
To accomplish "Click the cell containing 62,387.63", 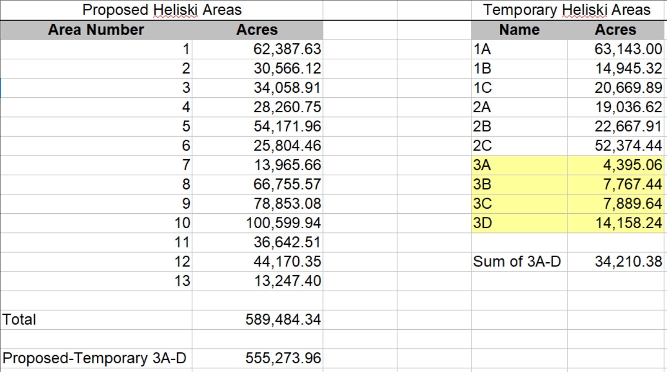I will (257, 49).
